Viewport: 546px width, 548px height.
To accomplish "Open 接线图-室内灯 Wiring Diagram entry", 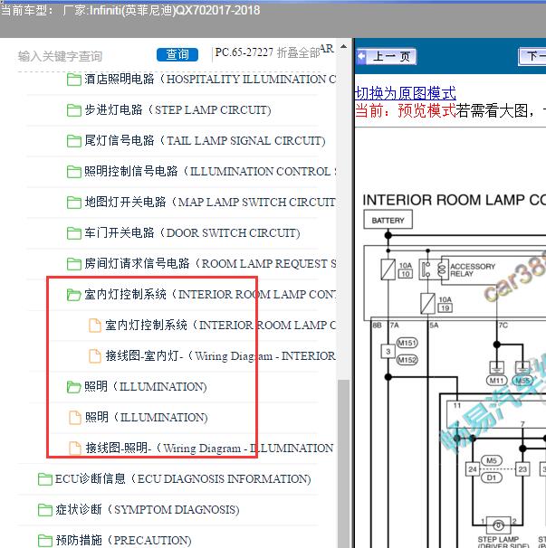I will (221, 356).
